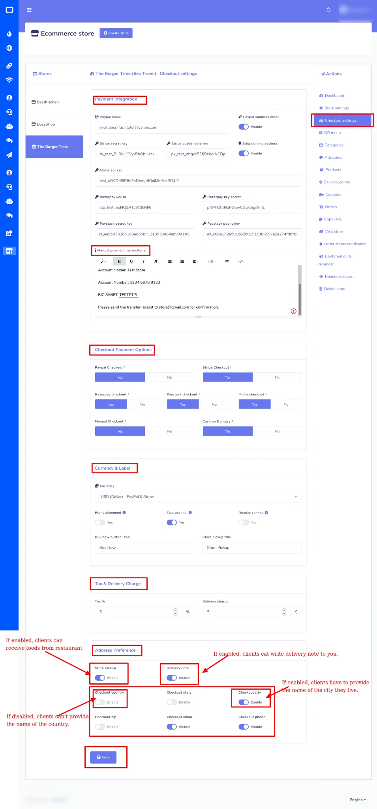Open the Currency dropdown
Image resolution: width=377 pixels, height=809 pixels.
(198, 497)
